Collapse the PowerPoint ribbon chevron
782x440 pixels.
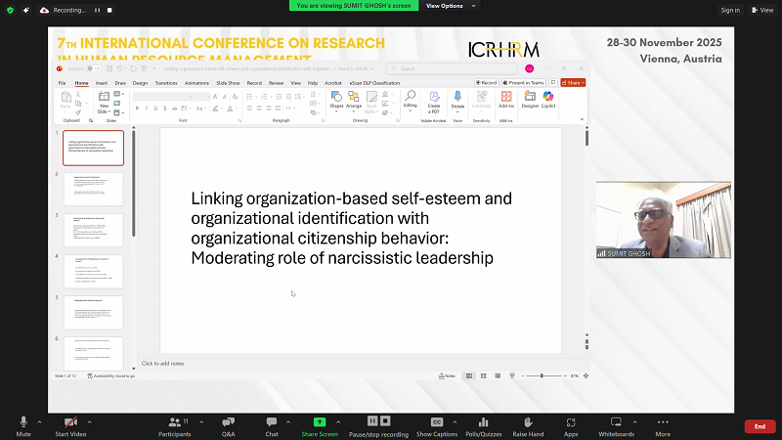582,119
